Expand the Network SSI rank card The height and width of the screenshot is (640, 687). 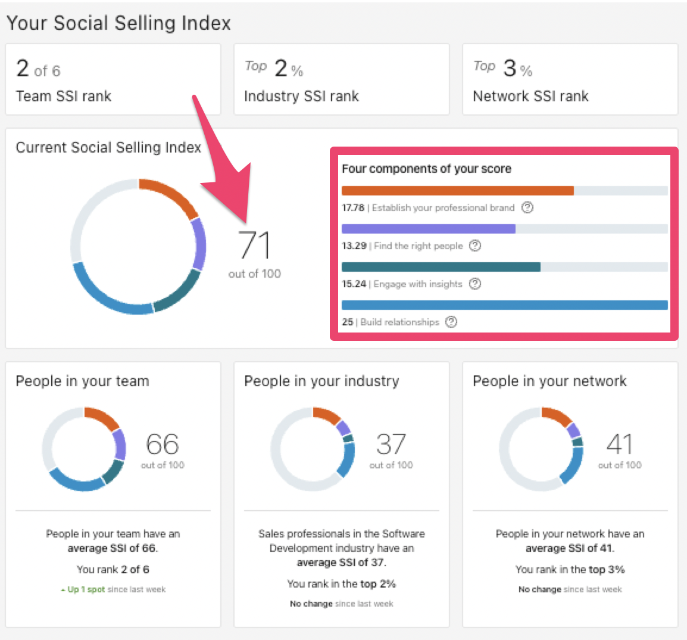(570, 79)
